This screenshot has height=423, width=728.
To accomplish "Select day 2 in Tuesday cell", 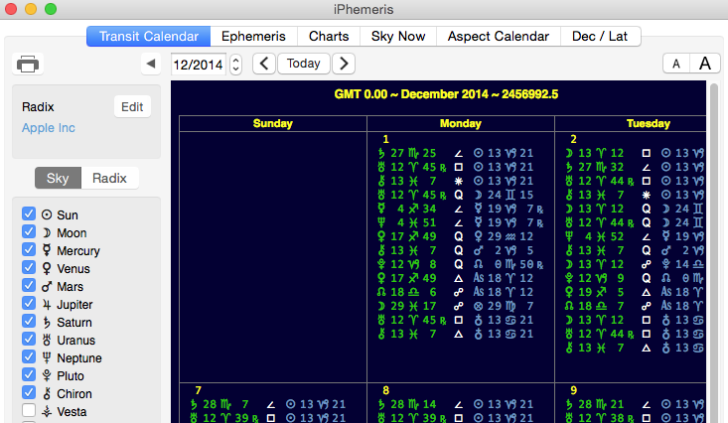I will [x=573, y=139].
